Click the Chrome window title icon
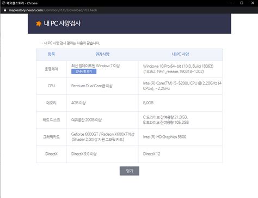Screen dimensions: 258x198 coord(3,3)
